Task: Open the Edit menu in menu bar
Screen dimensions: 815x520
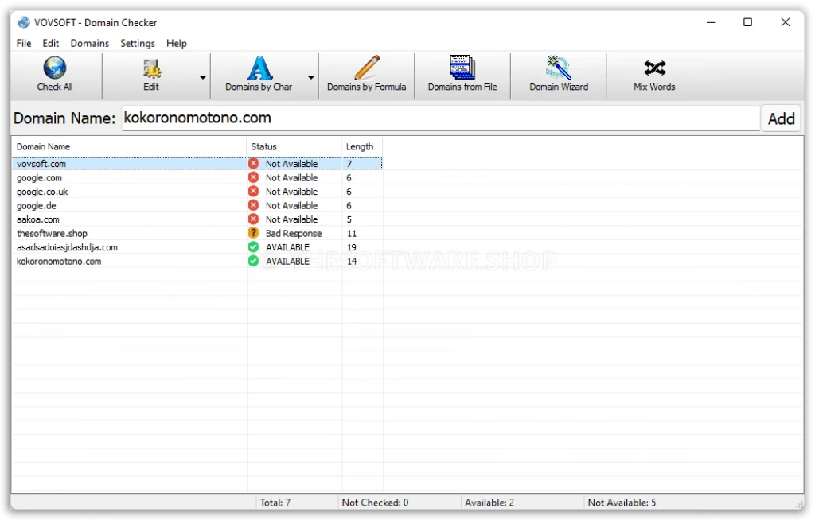Action: pos(50,43)
